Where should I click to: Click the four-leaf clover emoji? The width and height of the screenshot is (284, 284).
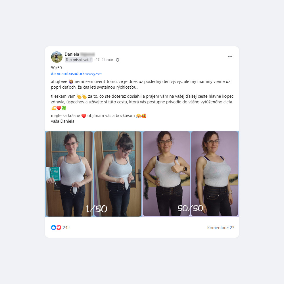(x=64, y=108)
